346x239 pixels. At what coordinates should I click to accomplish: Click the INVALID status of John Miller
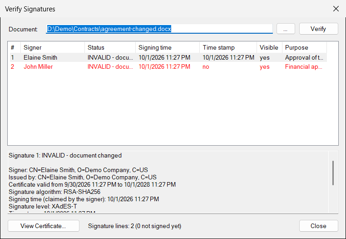(x=110, y=66)
